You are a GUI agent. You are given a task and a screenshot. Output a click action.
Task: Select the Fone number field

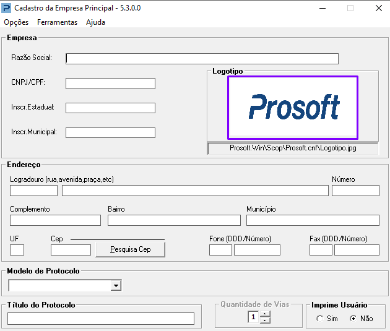click(257, 250)
